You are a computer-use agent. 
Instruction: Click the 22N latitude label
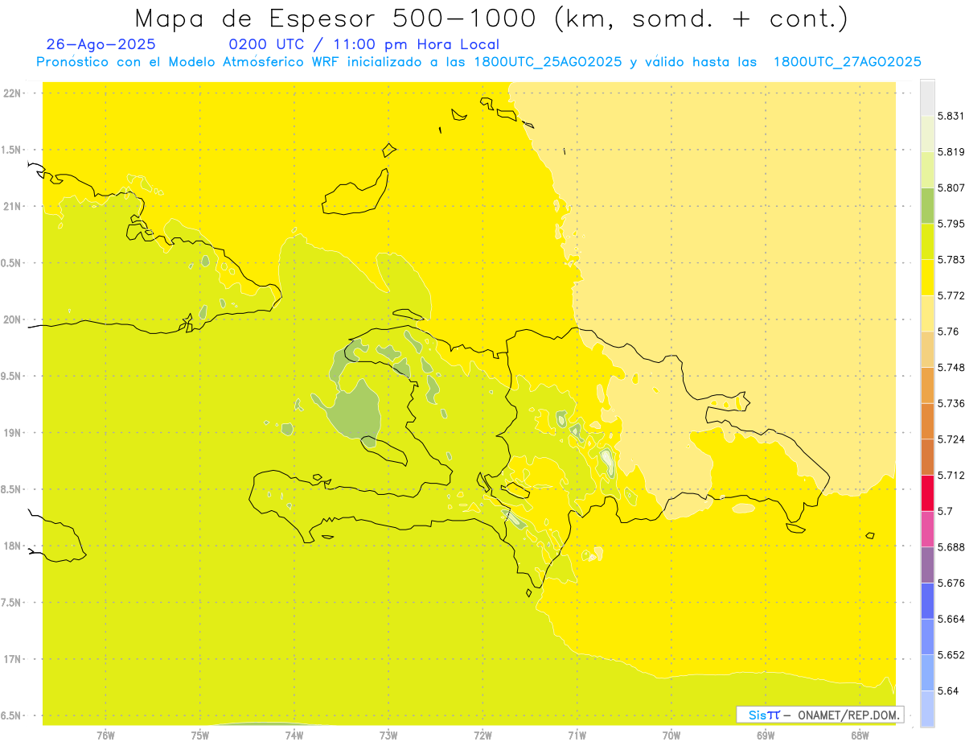(x=13, y=93)
